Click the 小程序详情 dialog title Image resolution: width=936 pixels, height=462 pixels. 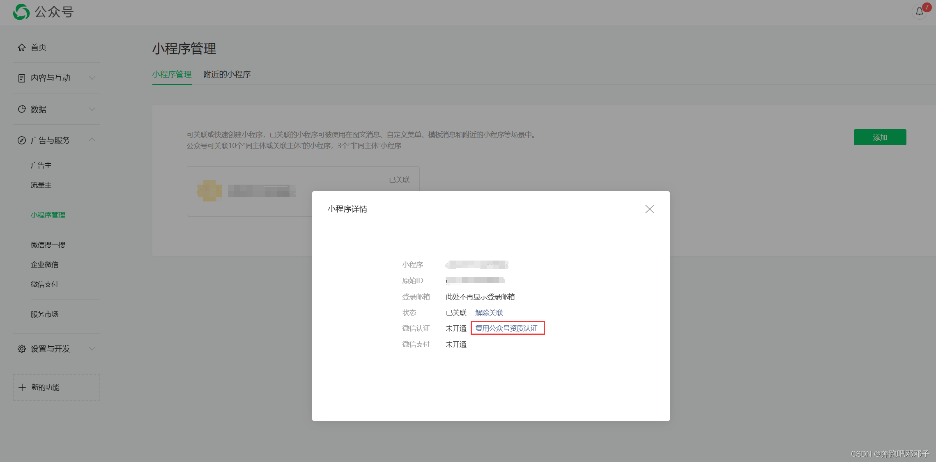347,209
